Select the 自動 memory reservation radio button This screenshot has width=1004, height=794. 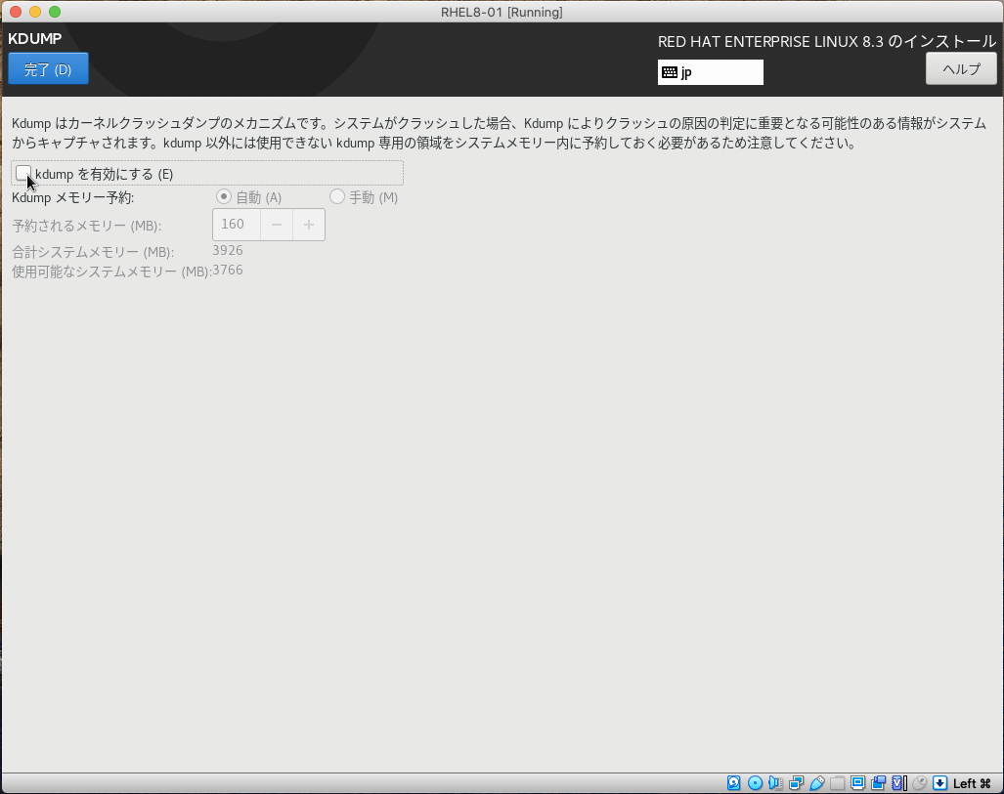point(223,196)
